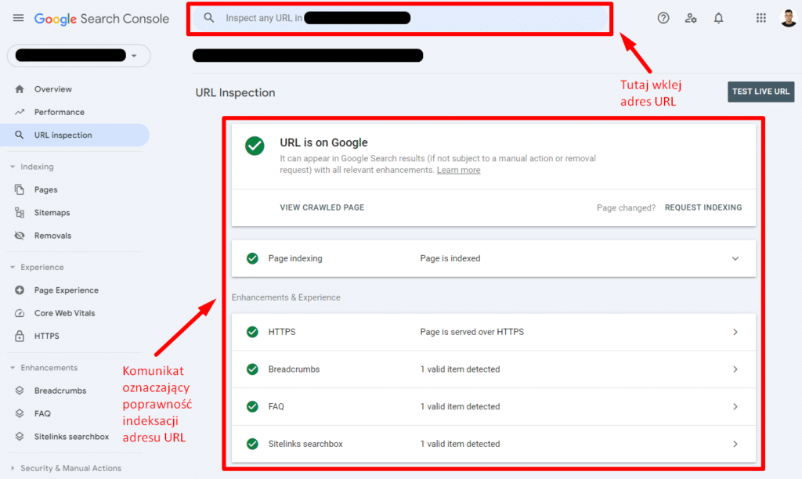802x479 pixels.
Task: Click the Removals eye-slash icon
Action: (20, 236)
